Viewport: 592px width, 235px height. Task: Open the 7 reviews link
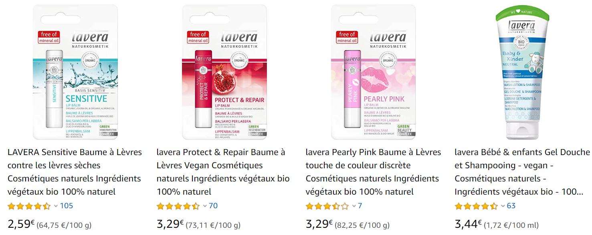coord(360,206)
